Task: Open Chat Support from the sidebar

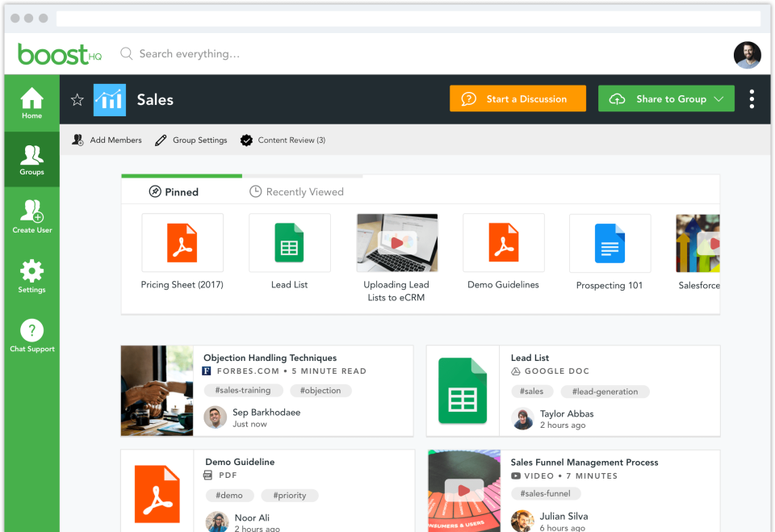Action: [x=31, y=331]
